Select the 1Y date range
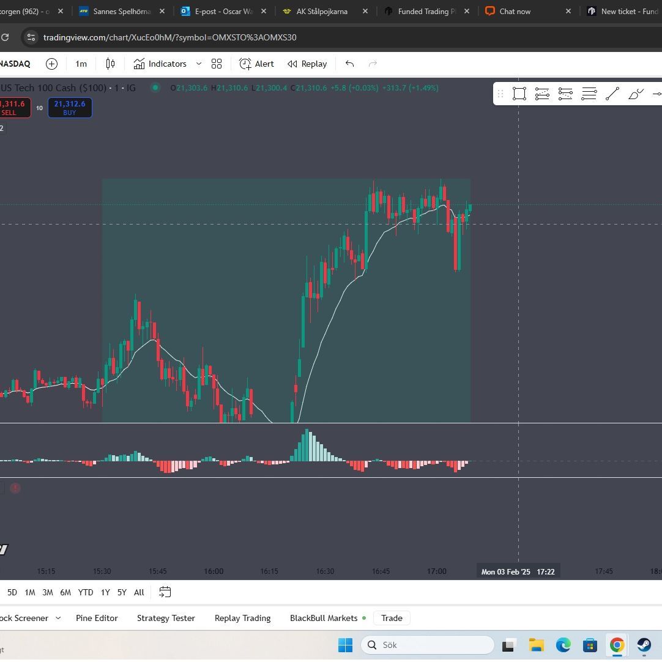 tap(105, 592)
